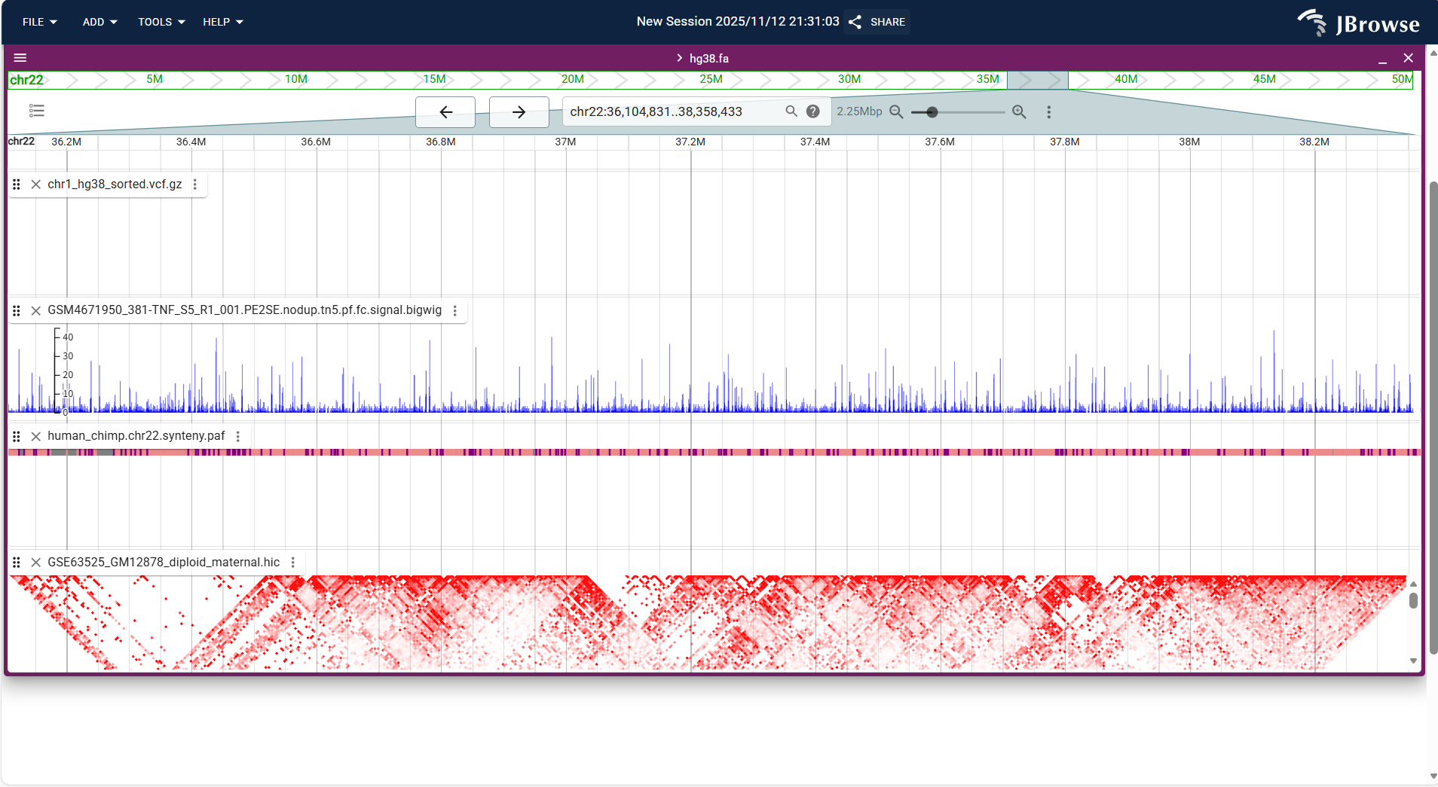Click the magnifying glass in the location box
The width and height of the screenshot is (1438, 787).
pos(790,111)
